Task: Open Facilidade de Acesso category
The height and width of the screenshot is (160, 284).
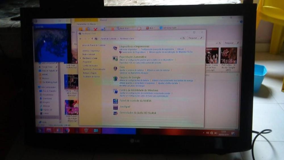Action: tap(91, 77)
